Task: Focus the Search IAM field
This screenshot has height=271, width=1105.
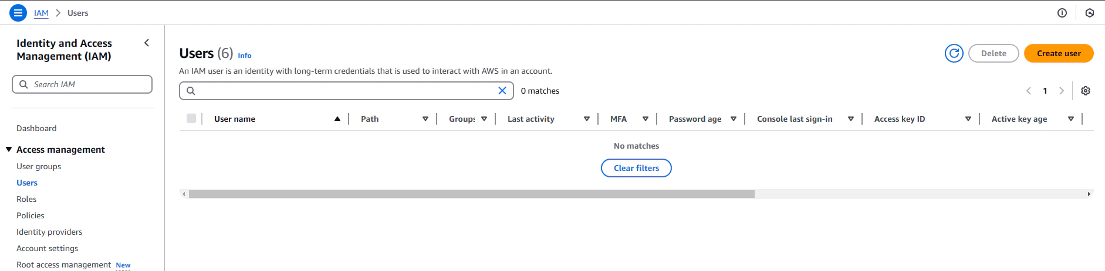Action: 82,84
